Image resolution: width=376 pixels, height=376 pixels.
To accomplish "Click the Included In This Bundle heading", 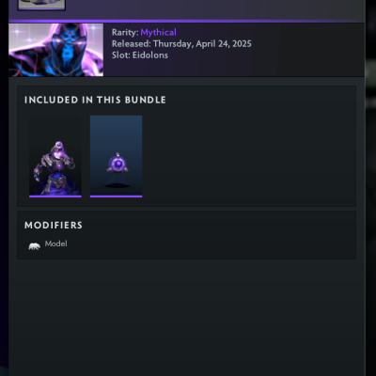I will (x=95, y=100).
